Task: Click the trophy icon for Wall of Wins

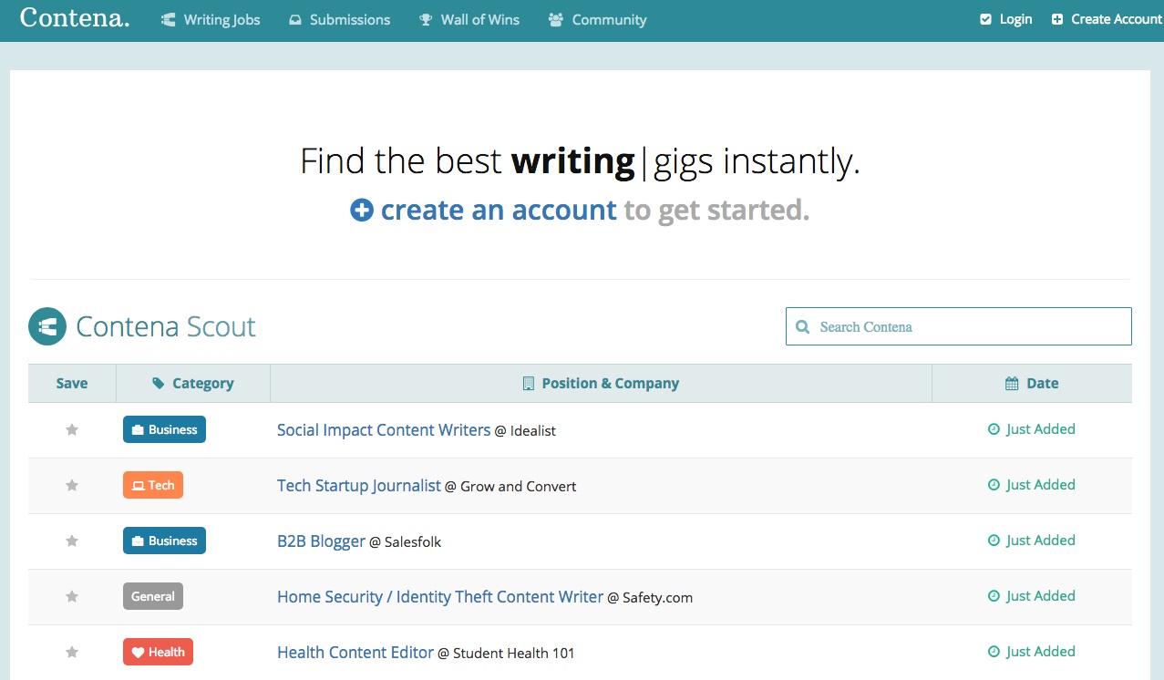Action: click(x=426, y=19)
